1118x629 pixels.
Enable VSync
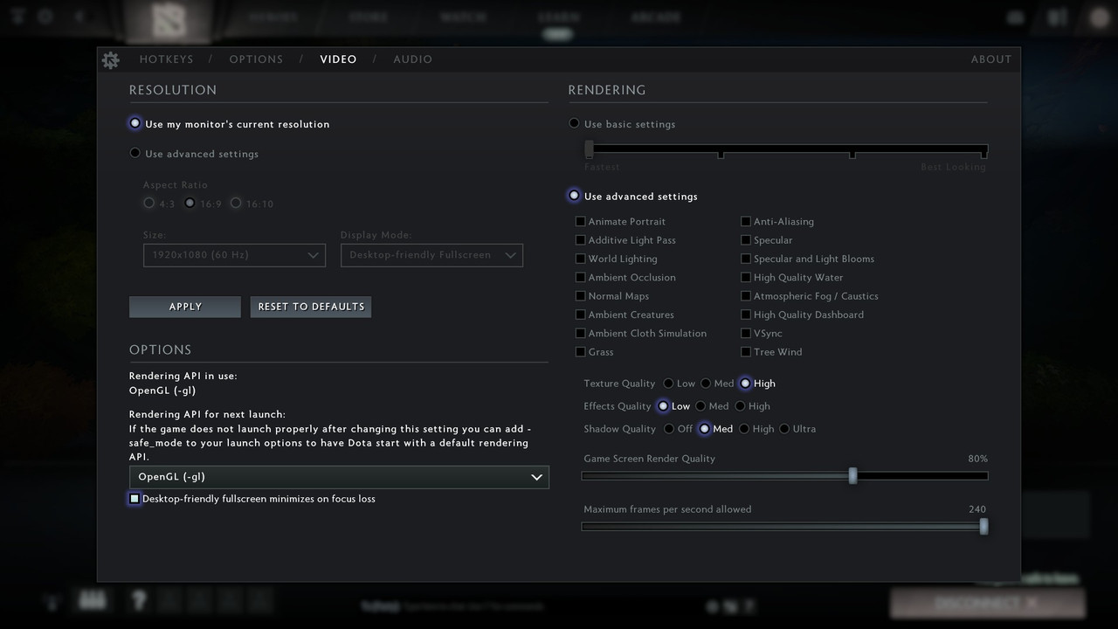[762, 334]
